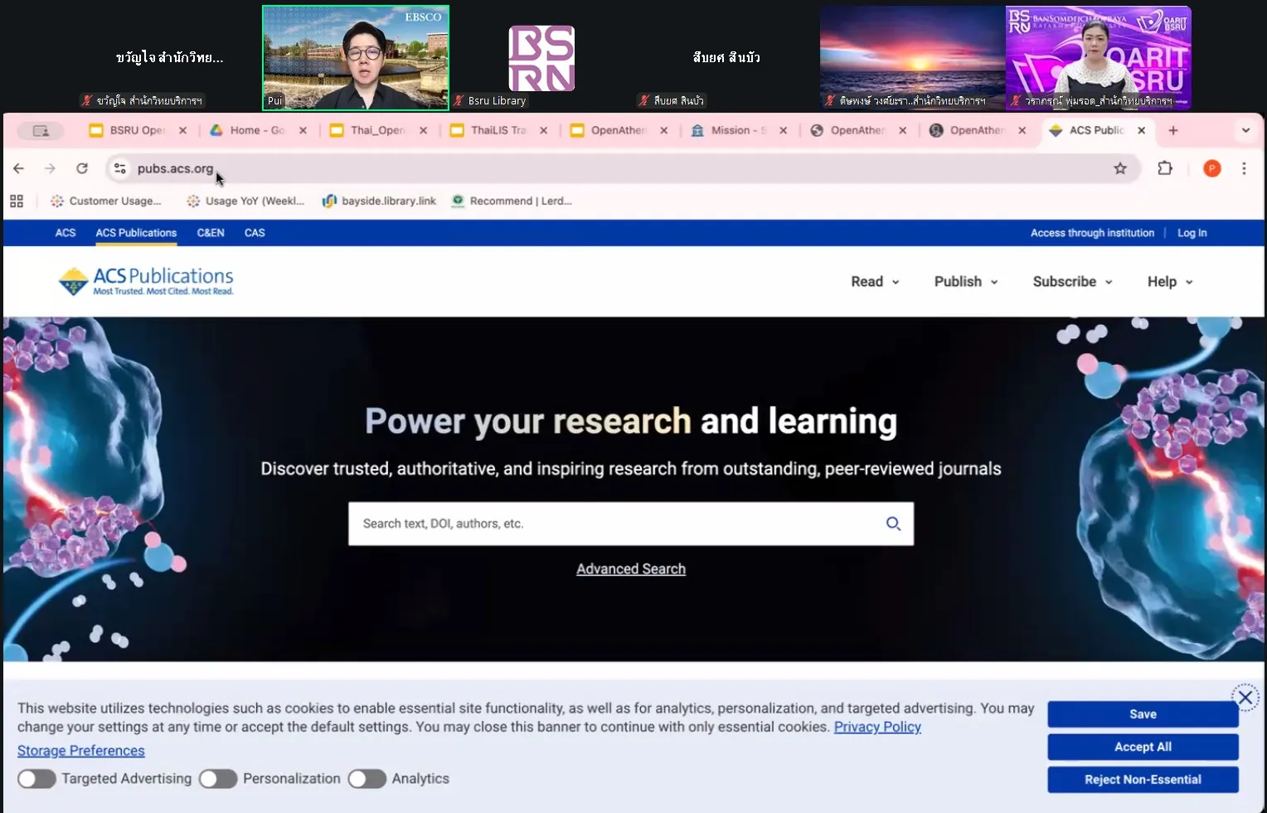The width and height of the screenshot is (1267, 813).
Task: Expand the Help dropdown menu
Action: [x=1170, y=282]
